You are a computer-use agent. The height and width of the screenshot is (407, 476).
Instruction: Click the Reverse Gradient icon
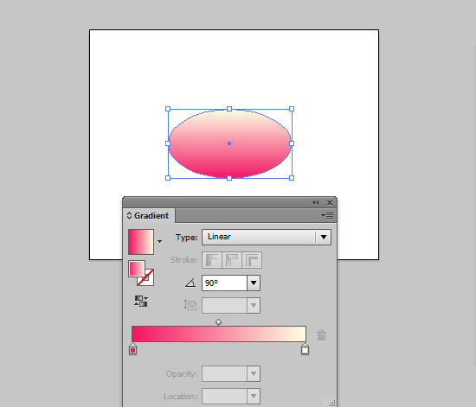(141, 301)
